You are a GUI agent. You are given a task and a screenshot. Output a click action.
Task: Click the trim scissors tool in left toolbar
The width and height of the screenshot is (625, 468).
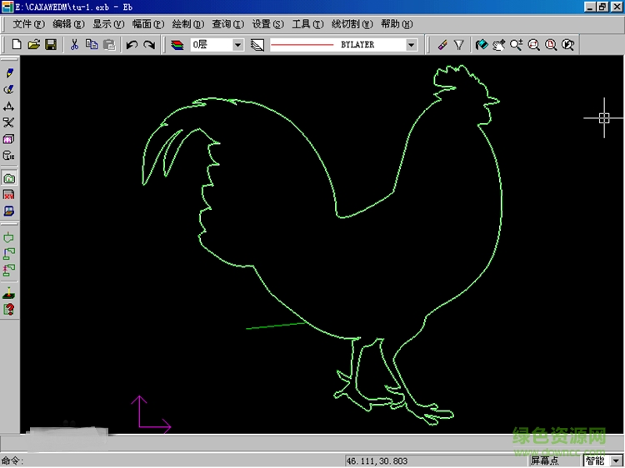9,122
